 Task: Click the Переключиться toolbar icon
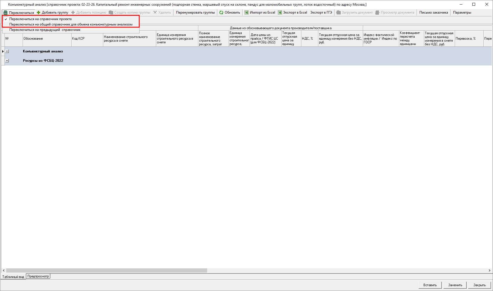(x=5, y=13)
